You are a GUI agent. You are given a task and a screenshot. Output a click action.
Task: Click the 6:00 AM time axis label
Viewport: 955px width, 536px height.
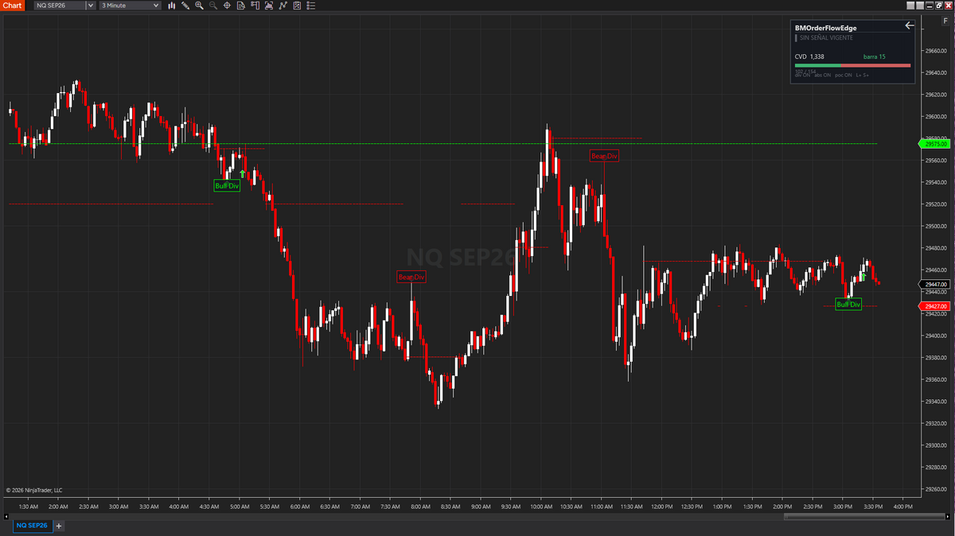(x=300, y=506)
